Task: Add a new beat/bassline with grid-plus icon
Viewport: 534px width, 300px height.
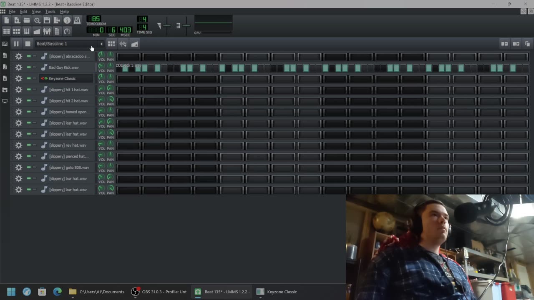Action: pos(111,44)
